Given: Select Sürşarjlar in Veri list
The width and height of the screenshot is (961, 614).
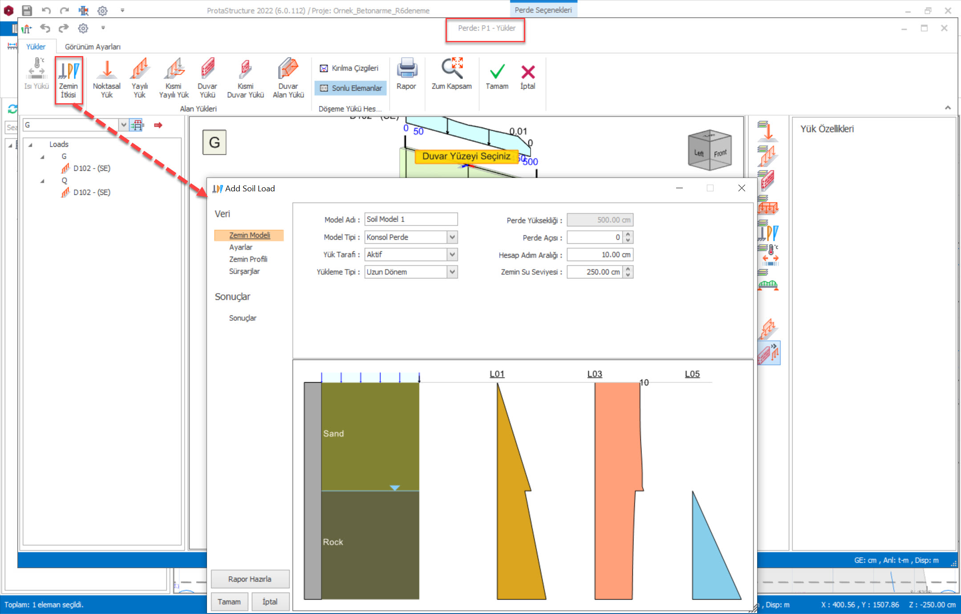Looking at the screenshot, I should point(244,271).
